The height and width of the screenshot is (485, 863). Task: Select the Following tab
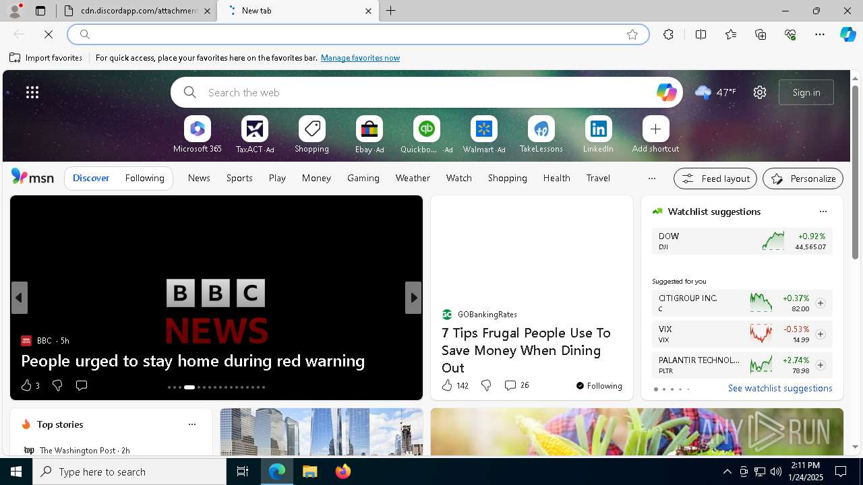point(144,178)
